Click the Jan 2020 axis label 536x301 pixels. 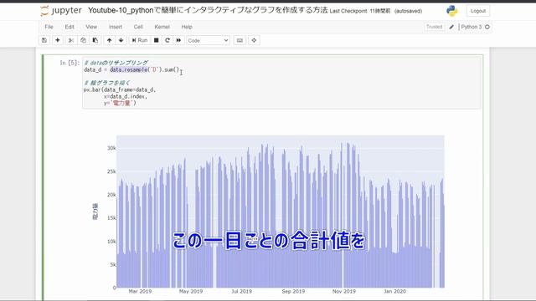tap(394, 292)
